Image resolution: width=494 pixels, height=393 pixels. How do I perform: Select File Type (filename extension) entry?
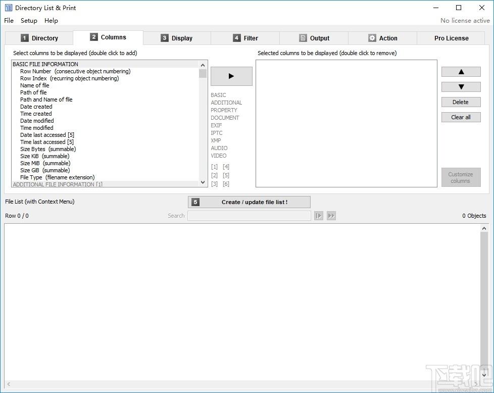coord(105,177)
